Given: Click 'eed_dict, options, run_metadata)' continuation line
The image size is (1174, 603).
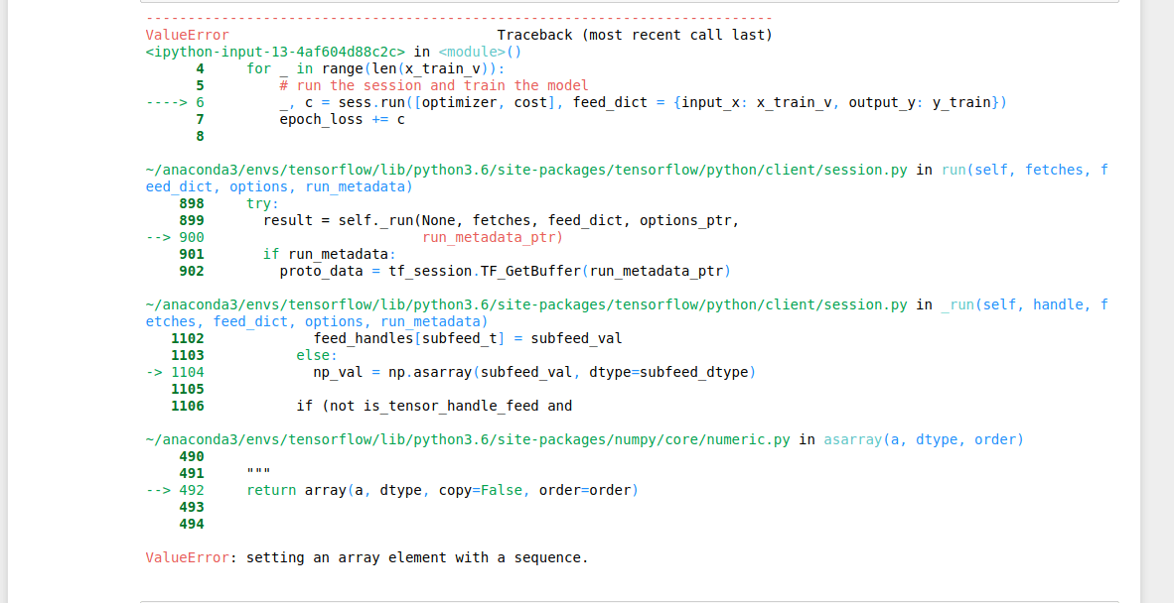Looking at the screenshot, I should point(279,186).
